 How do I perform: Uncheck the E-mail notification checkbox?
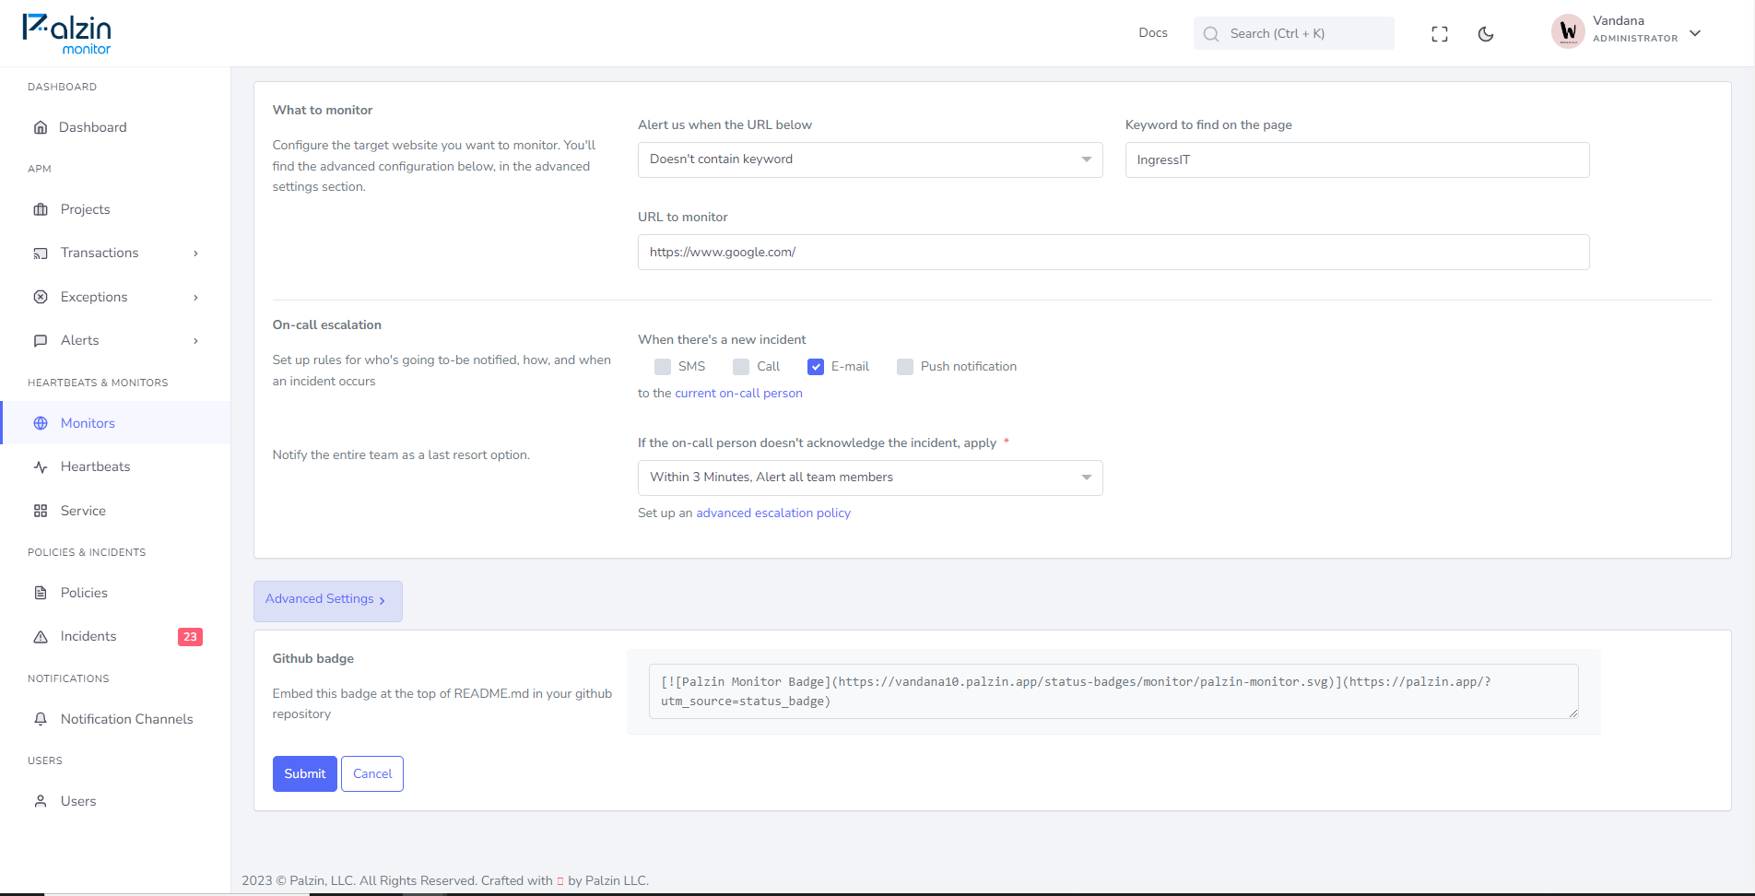tap(816, 367)
